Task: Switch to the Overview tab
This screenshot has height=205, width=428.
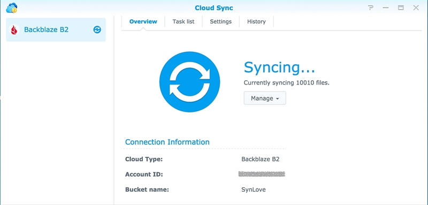Action: point(143,21)
